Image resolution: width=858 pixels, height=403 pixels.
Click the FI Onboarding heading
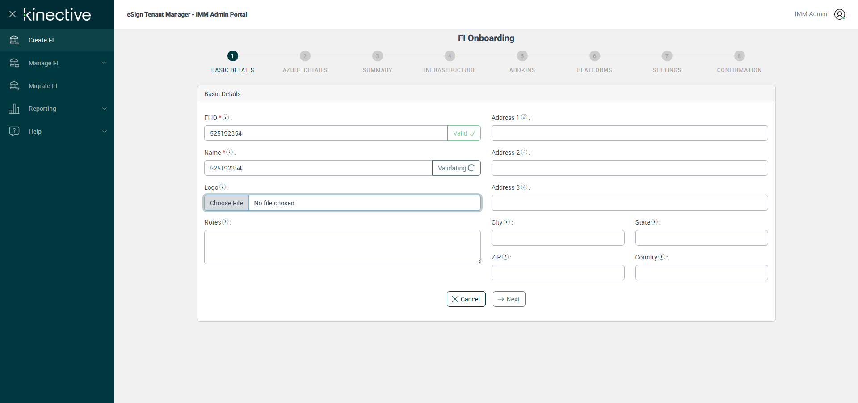(486, 38)
